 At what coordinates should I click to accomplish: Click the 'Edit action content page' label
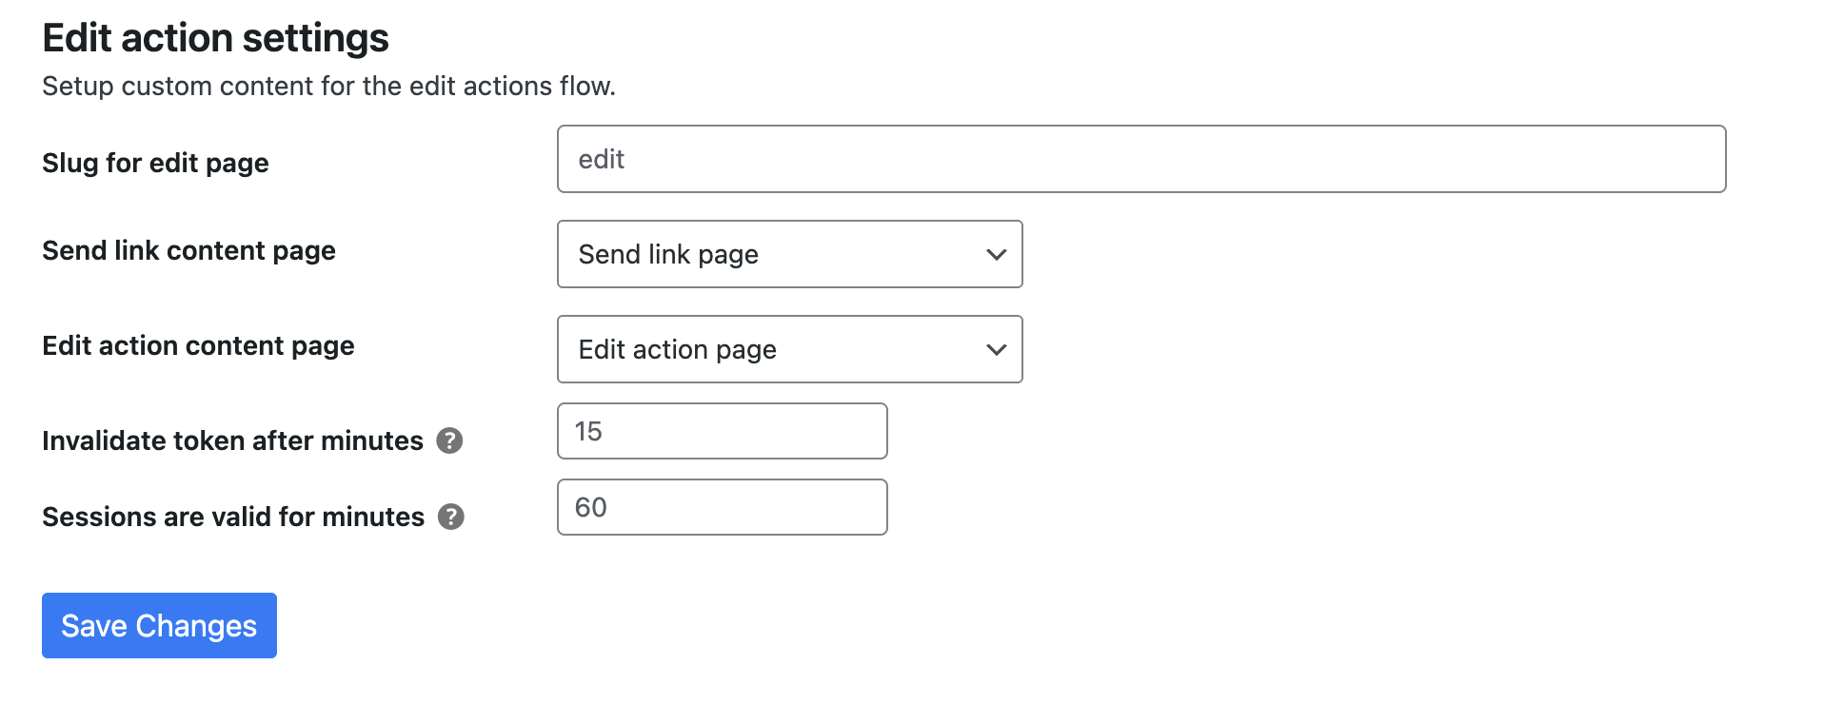tap(198, 345)
